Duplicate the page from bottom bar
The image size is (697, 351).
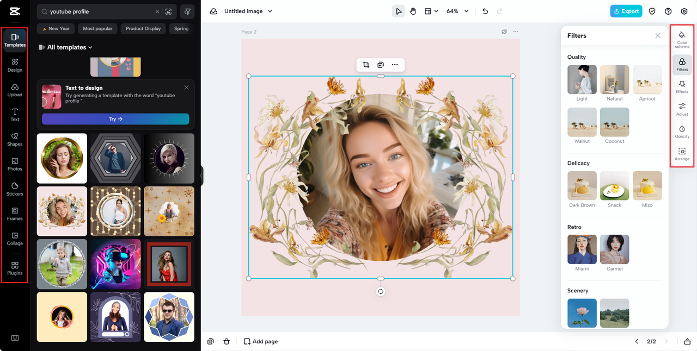(211, 341)
